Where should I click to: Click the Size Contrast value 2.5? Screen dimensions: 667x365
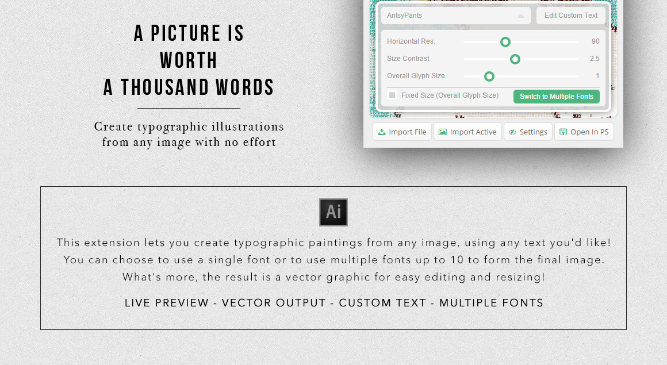click(594, 59)
